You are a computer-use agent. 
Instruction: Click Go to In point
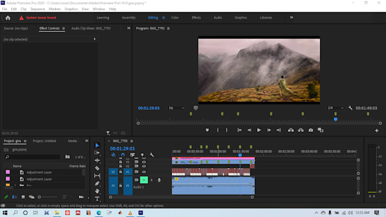point(240,130)
